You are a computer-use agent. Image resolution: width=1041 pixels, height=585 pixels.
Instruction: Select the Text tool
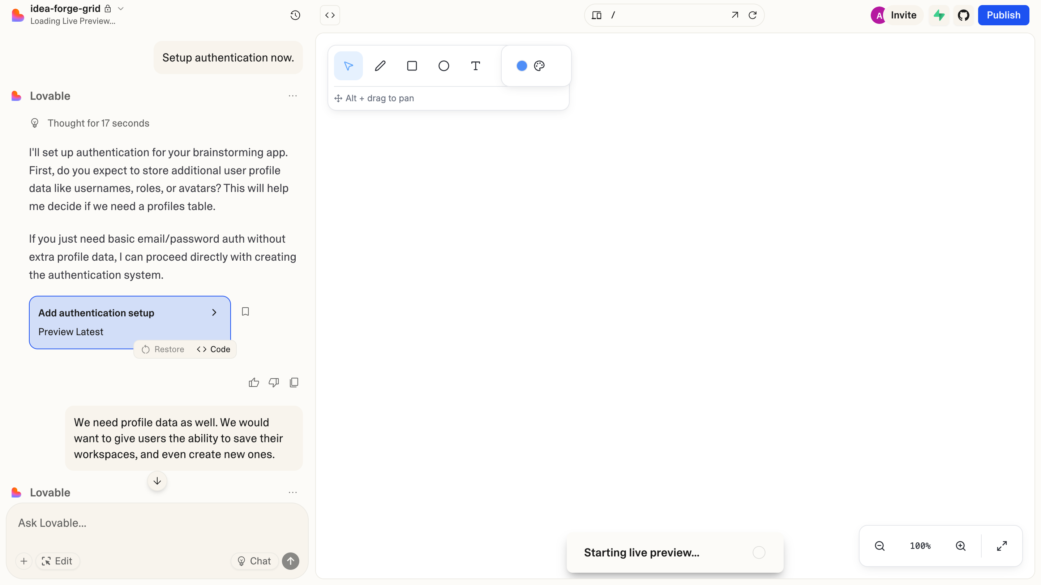475,66
